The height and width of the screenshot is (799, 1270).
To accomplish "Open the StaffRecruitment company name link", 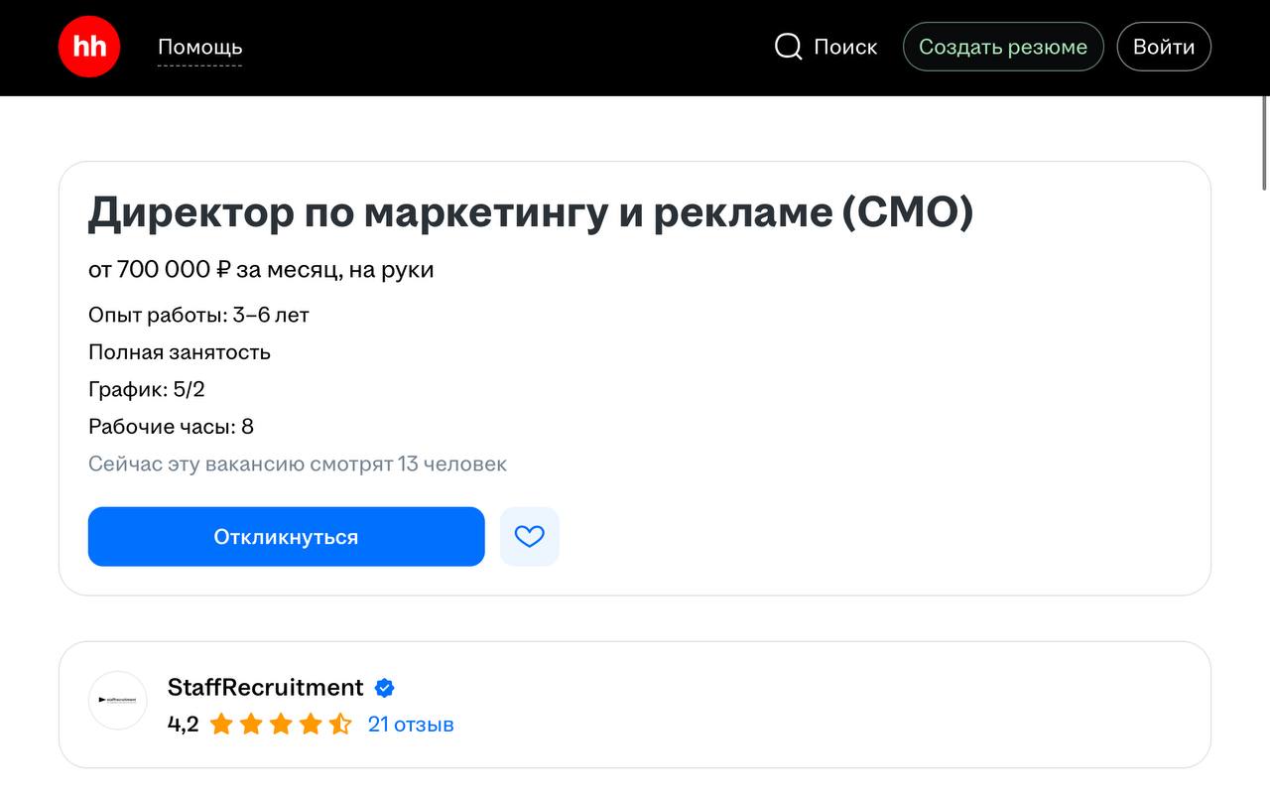I will click(265, 688).
